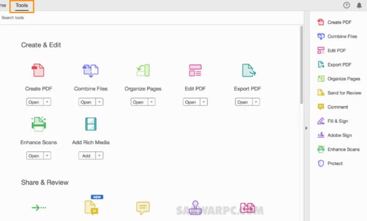The image size is (367, 221).
Task: Open Edit PDF shortcut in right sidebar
Action: 332,50
